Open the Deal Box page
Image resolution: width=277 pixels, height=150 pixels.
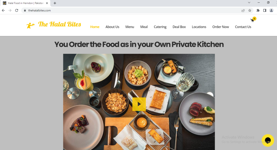[179, 27]
